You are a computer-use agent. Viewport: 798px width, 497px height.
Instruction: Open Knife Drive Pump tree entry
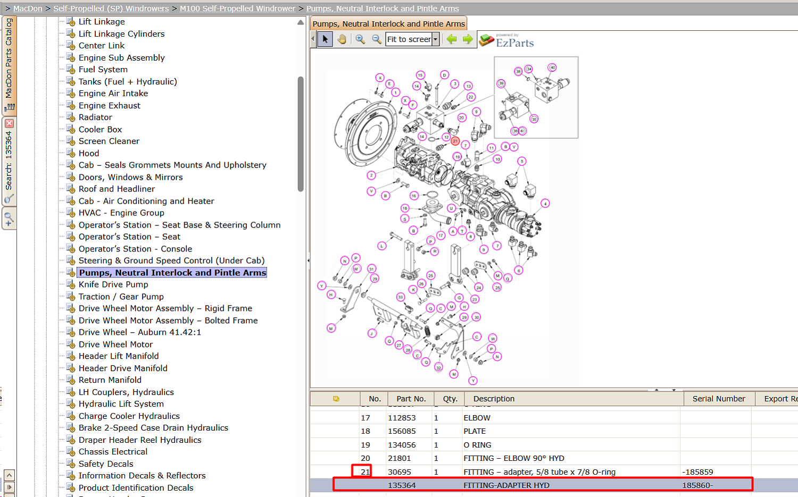(113, 285)
